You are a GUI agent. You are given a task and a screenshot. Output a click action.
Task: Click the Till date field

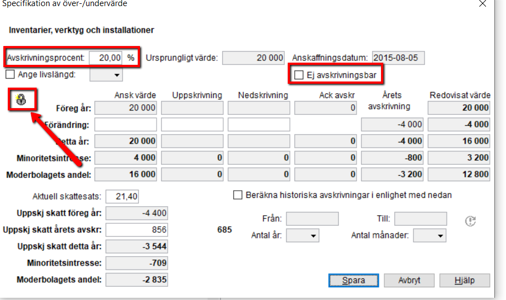pos(420,219)
